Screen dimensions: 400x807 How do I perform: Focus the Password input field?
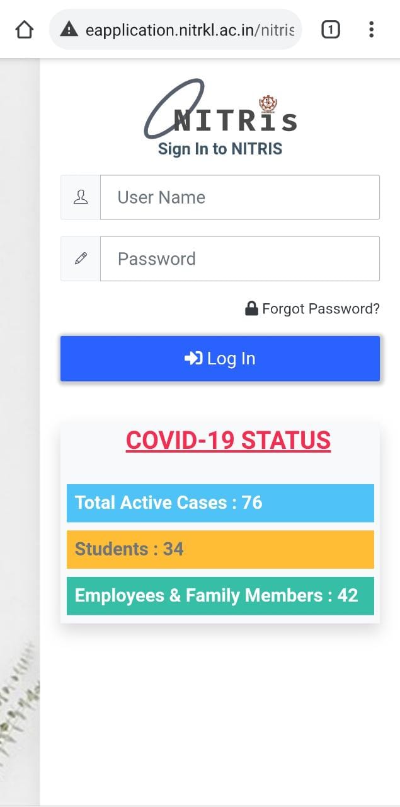coord(239,258)
